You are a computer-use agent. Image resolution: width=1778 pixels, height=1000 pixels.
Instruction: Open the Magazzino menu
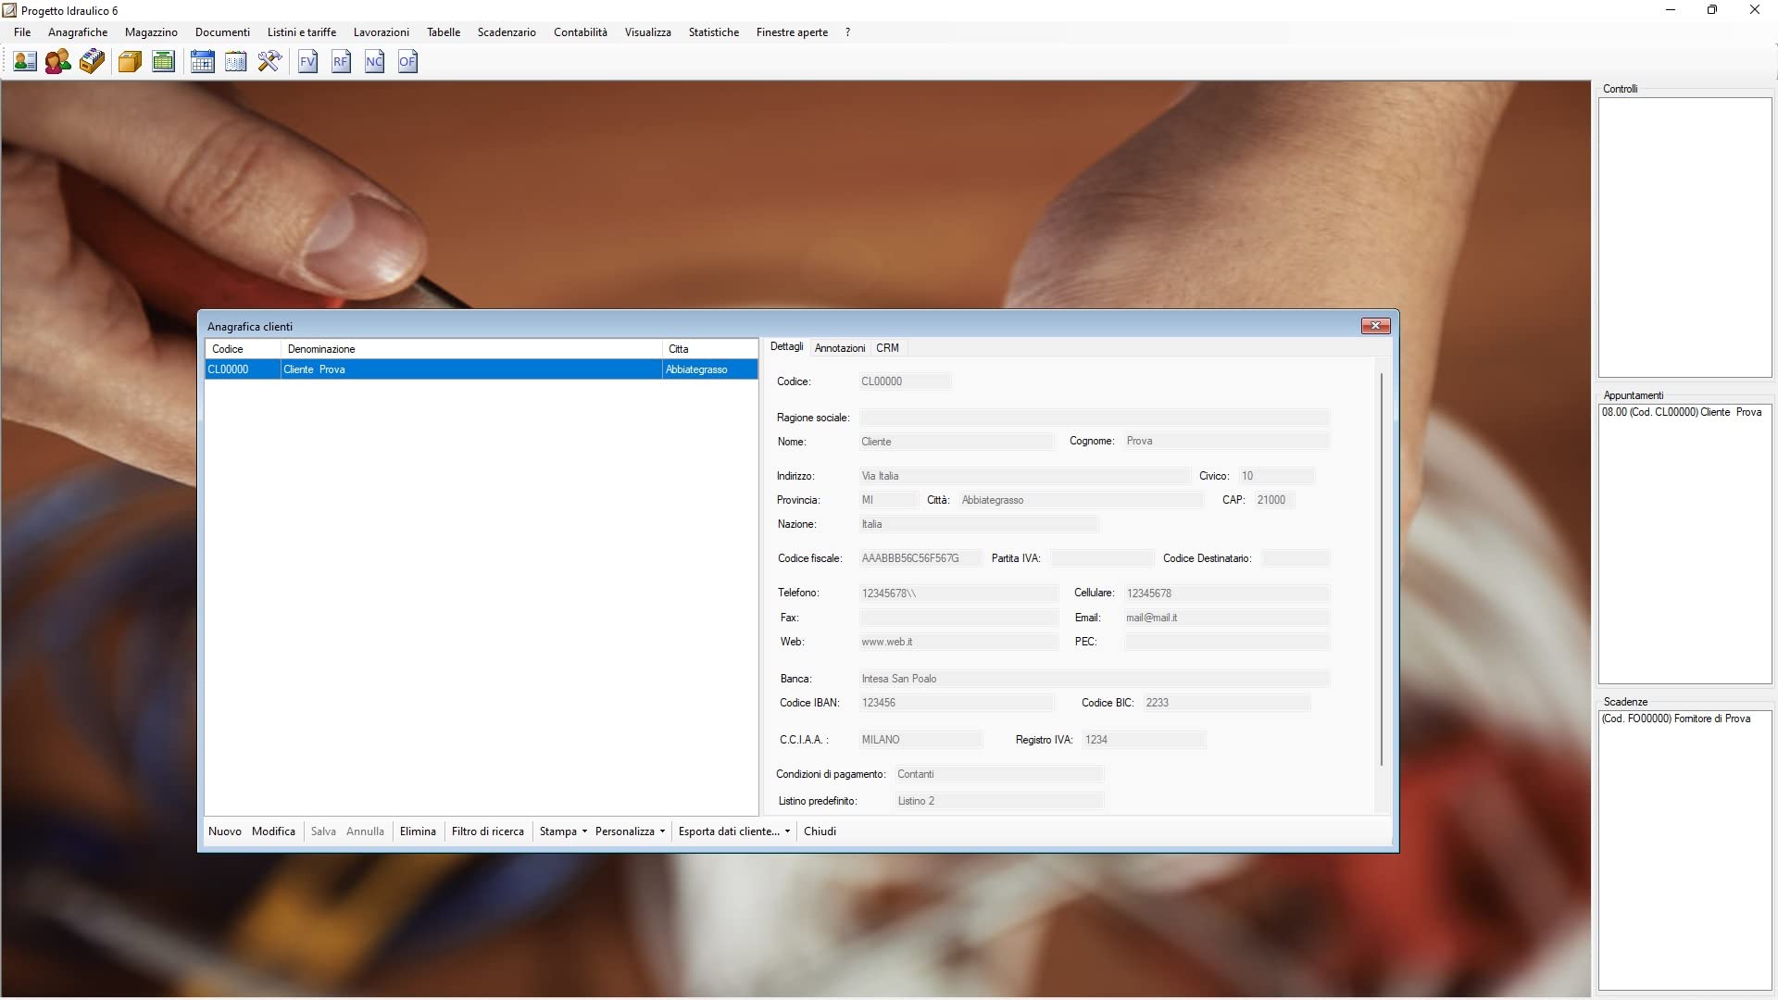coord(151,32)
